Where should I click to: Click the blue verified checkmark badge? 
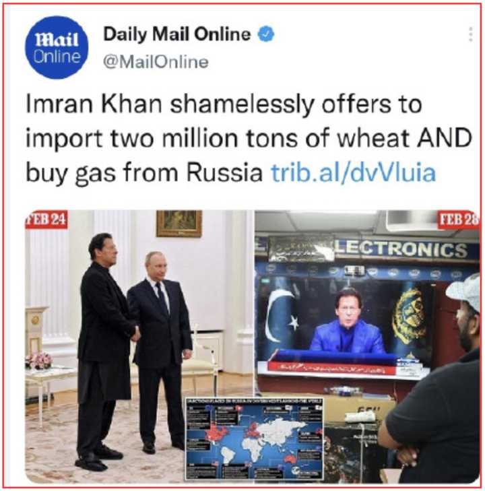click(266, 34)
